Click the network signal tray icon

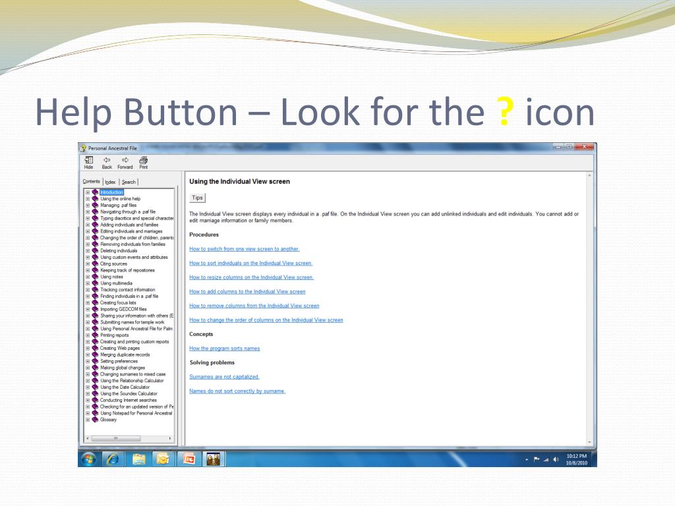546,459
